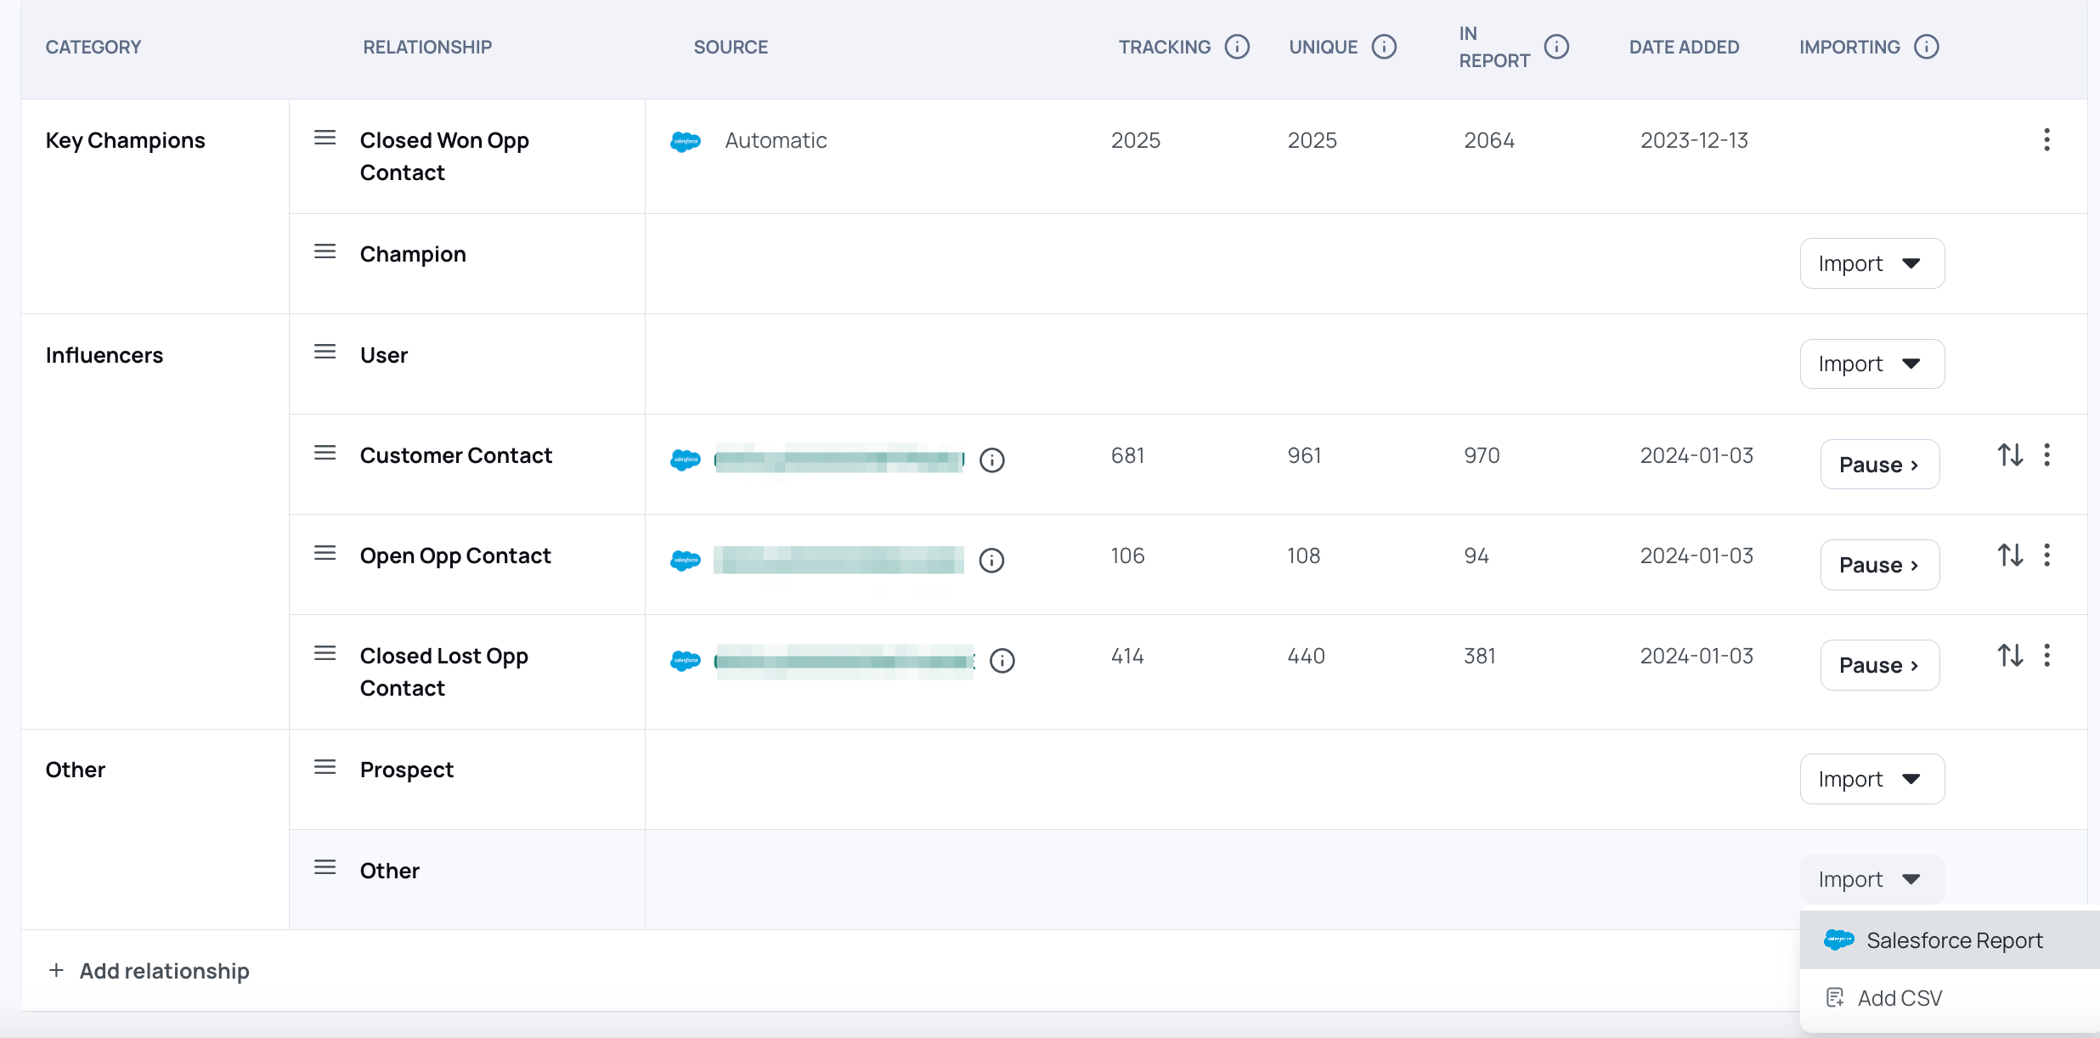The width and height of the screenshot is (2100, 1038).
Task: Click the sync arrows on Open Opp Contact row
Action: 2010,555
